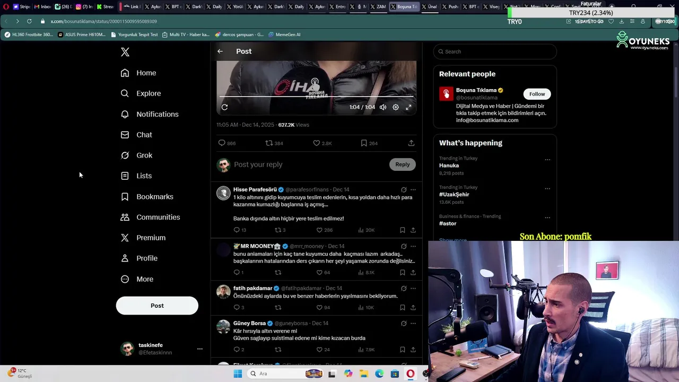Replay the video with the replay icon

(224, 107)
